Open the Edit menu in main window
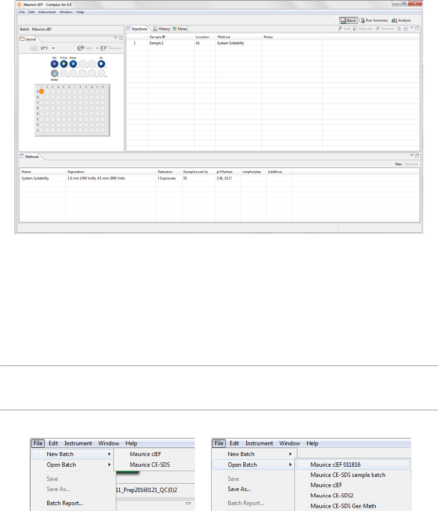 coord(31,12)
